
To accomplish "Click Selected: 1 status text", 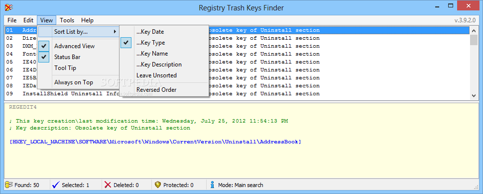I will (x=76, y=185).
